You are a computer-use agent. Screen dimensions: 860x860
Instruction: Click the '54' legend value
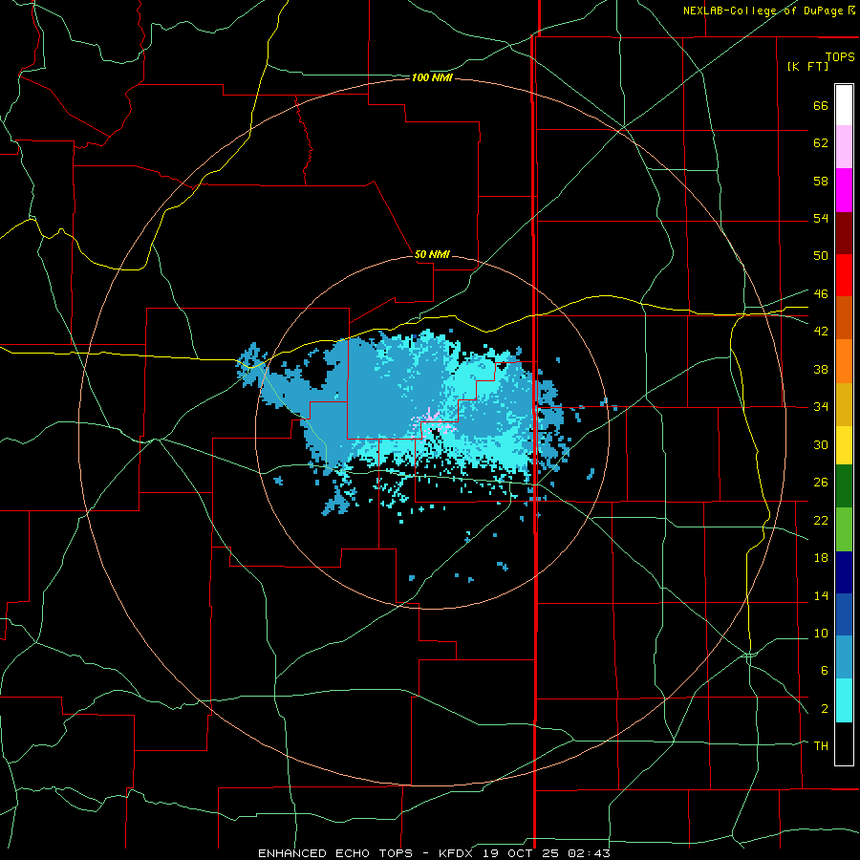[821, 218]
